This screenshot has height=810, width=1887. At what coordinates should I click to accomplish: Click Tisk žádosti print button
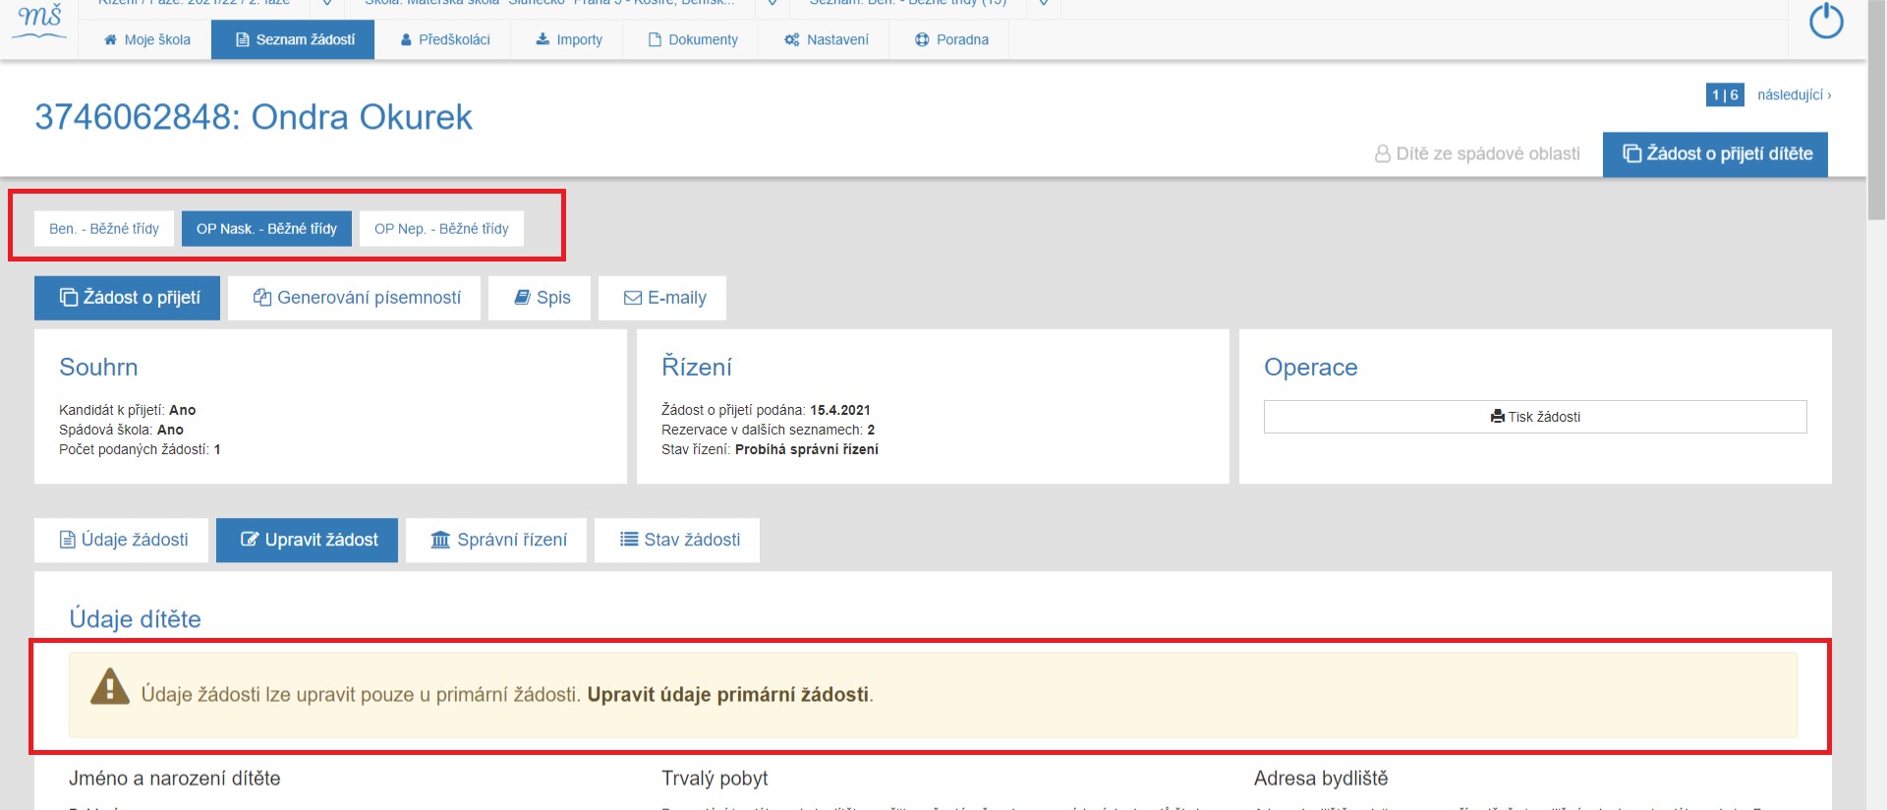click(x=1535, y=417)
